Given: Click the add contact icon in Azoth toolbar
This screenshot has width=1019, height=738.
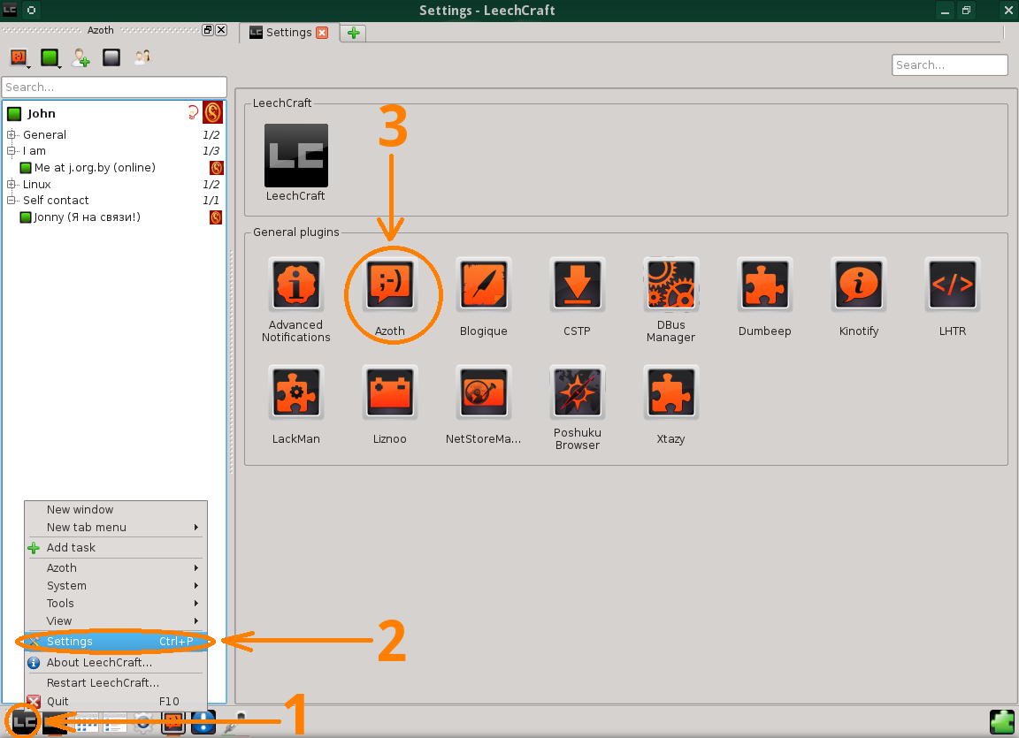Looking at the screenshot, I should click(x=80, y=57).
